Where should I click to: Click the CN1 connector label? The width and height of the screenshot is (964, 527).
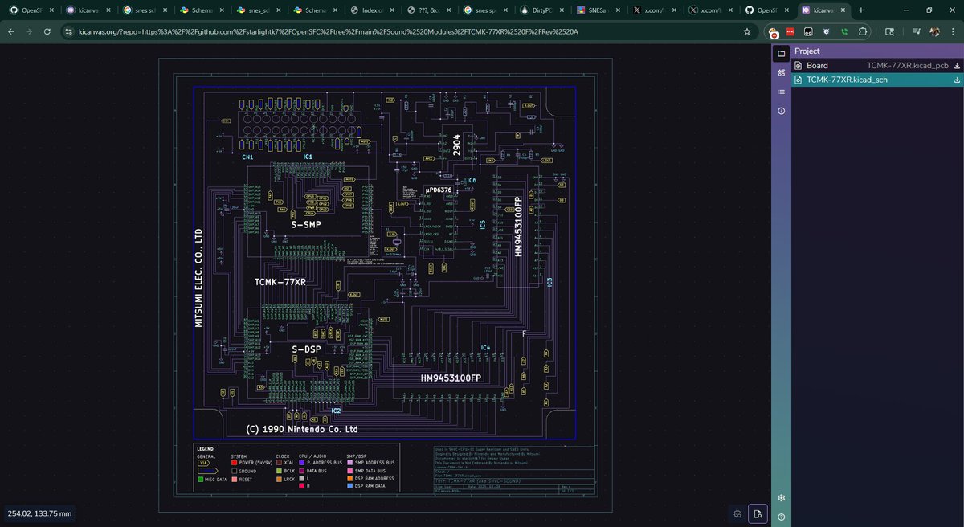pyautogui.click(x=248, y=157)
